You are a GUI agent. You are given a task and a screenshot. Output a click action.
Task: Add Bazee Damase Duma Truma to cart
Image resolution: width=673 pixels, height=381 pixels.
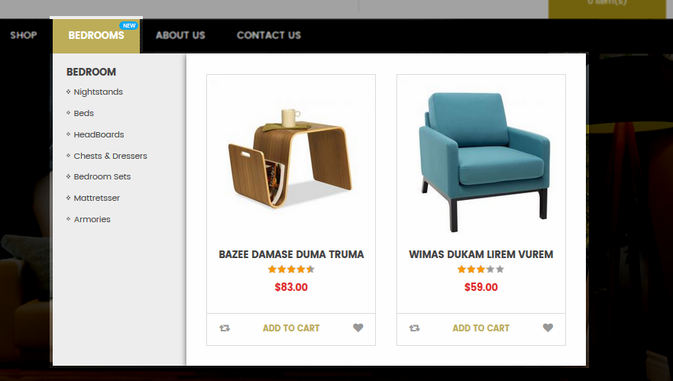click(291, 328)
